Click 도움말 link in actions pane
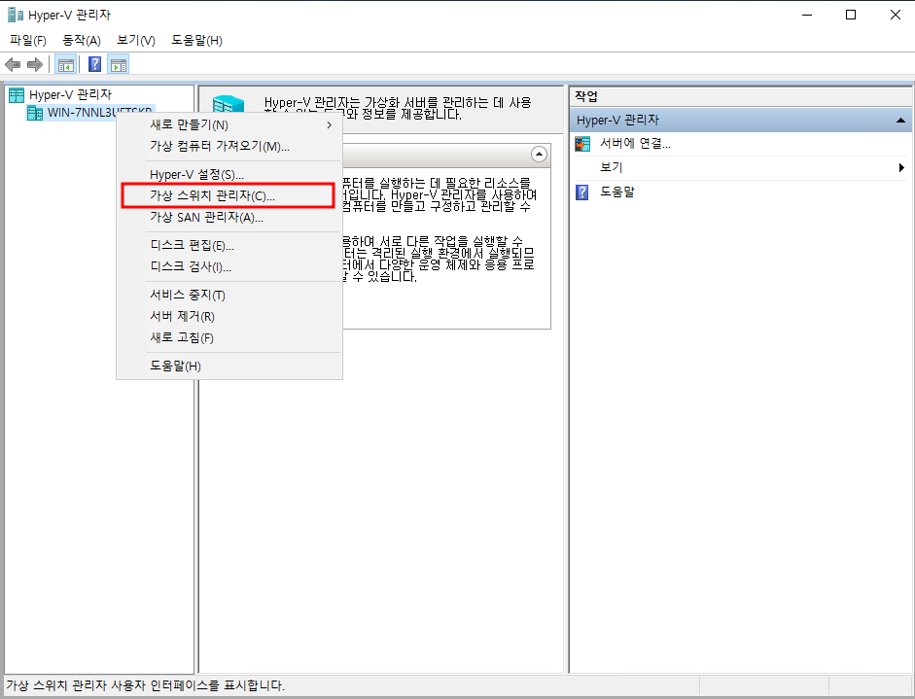This screenshot has height=699, width=915. (x=616, y=192)
